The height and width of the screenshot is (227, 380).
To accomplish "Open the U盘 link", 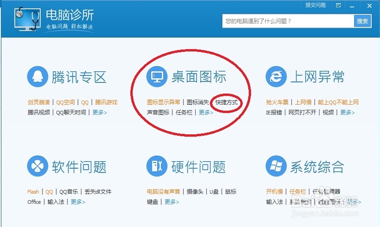I will click(214, 192).
